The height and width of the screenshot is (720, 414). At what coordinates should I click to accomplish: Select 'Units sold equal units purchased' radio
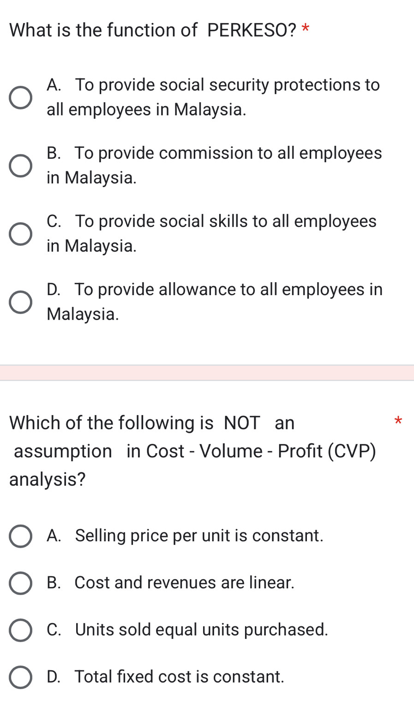click(21, 630)
